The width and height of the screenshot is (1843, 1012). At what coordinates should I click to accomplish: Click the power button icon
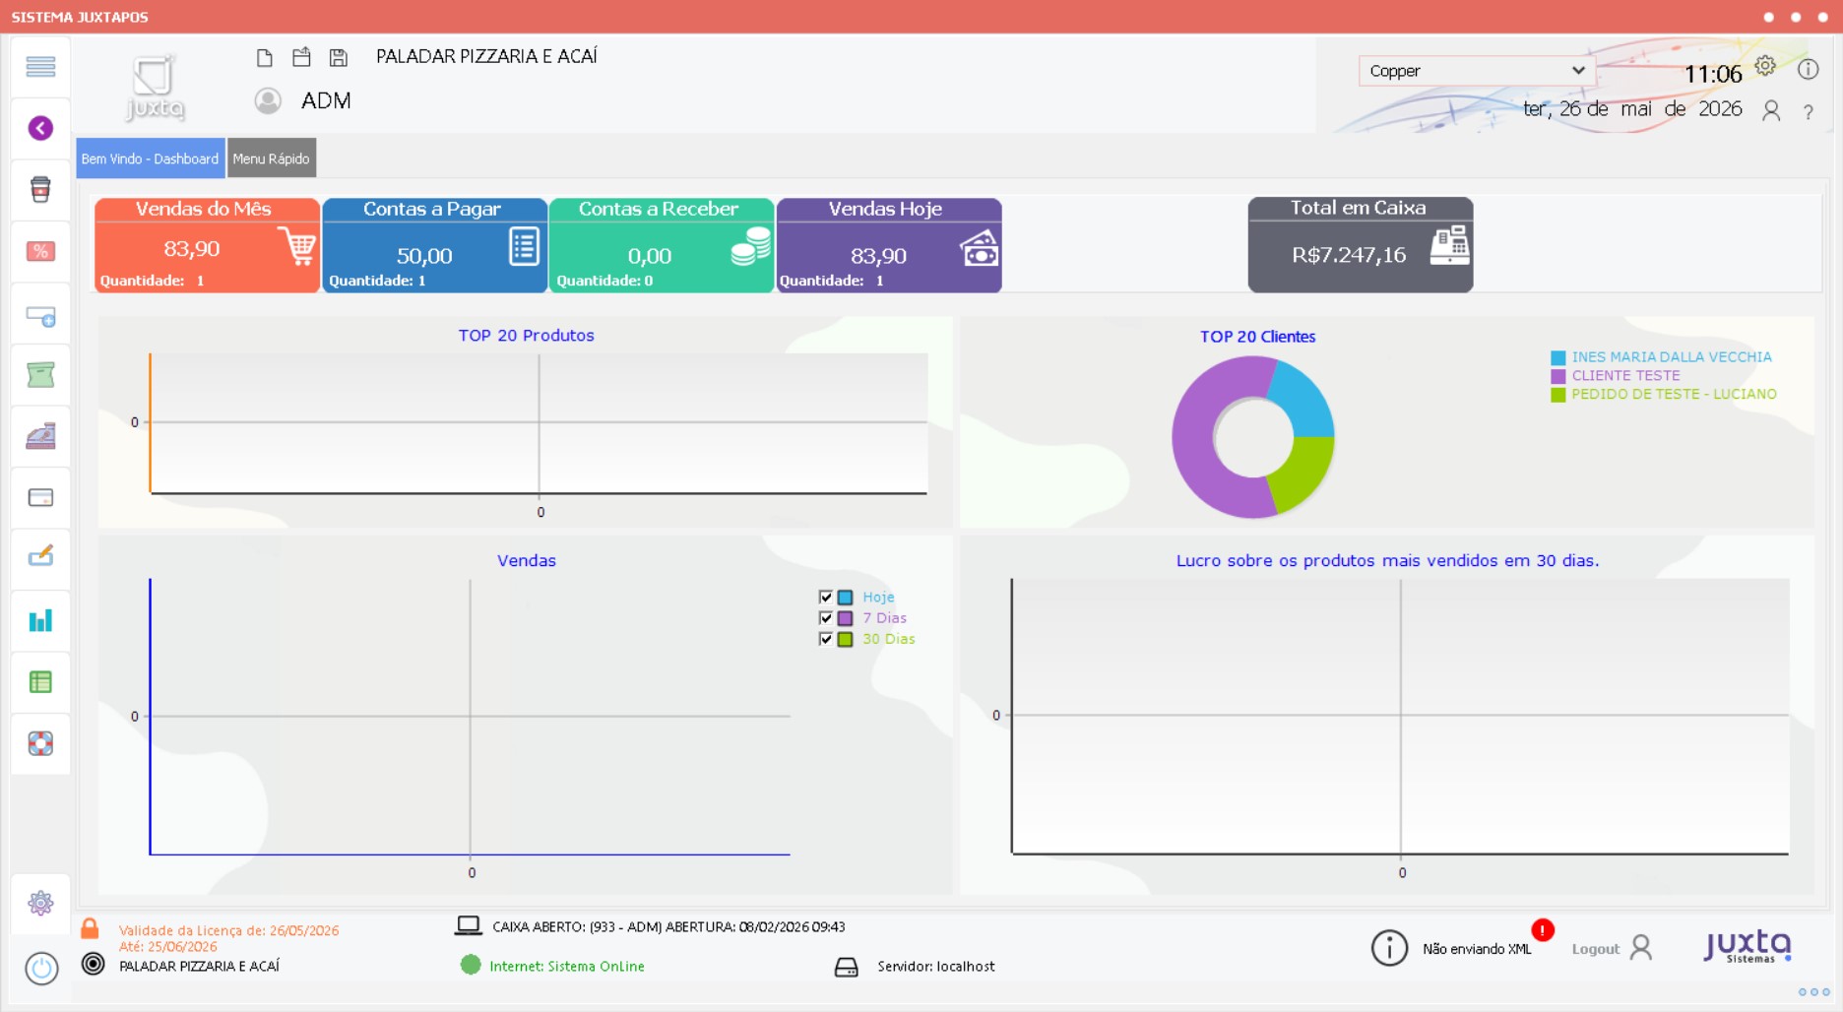pyautogui.click(x=41, y=969)
